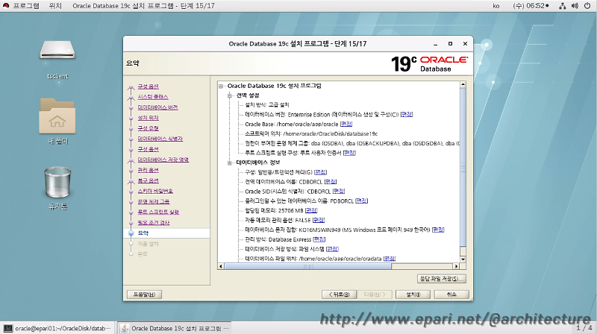597x334 pixels.
Task: Go to the 루트 스크립트 실행 step
Action: point(158,212)
